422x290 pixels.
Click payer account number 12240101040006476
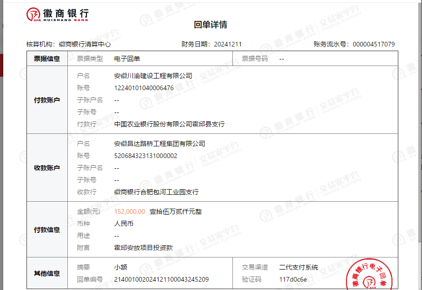[144, 88]
